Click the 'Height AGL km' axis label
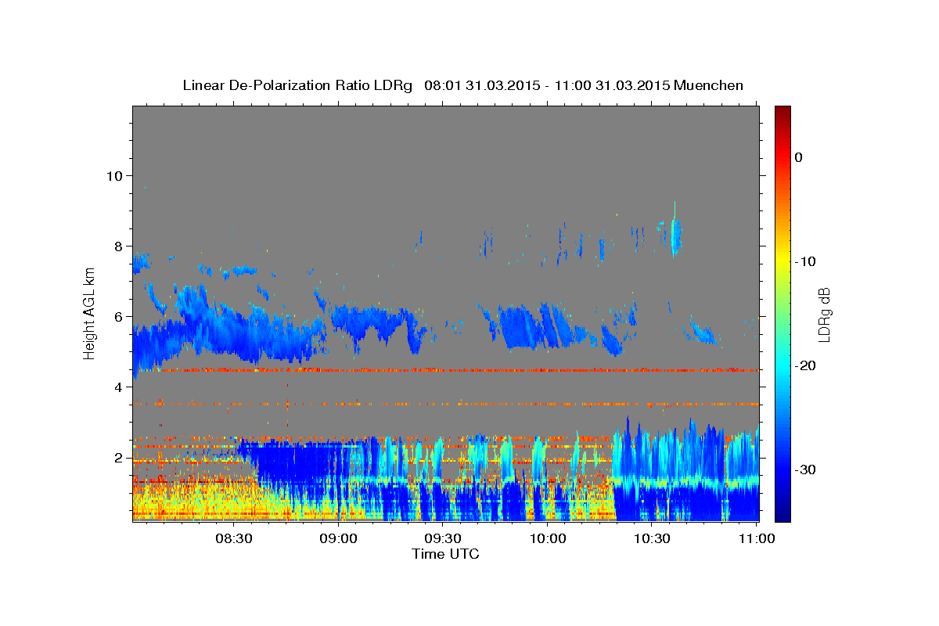This screenshot has width=939, height=626. tap(90, 314)
